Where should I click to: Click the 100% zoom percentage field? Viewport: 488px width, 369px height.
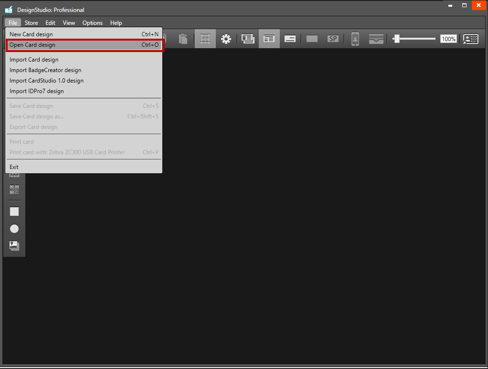448,39
